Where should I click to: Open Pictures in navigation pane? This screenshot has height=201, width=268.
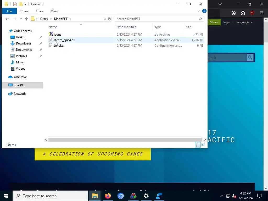21,56
